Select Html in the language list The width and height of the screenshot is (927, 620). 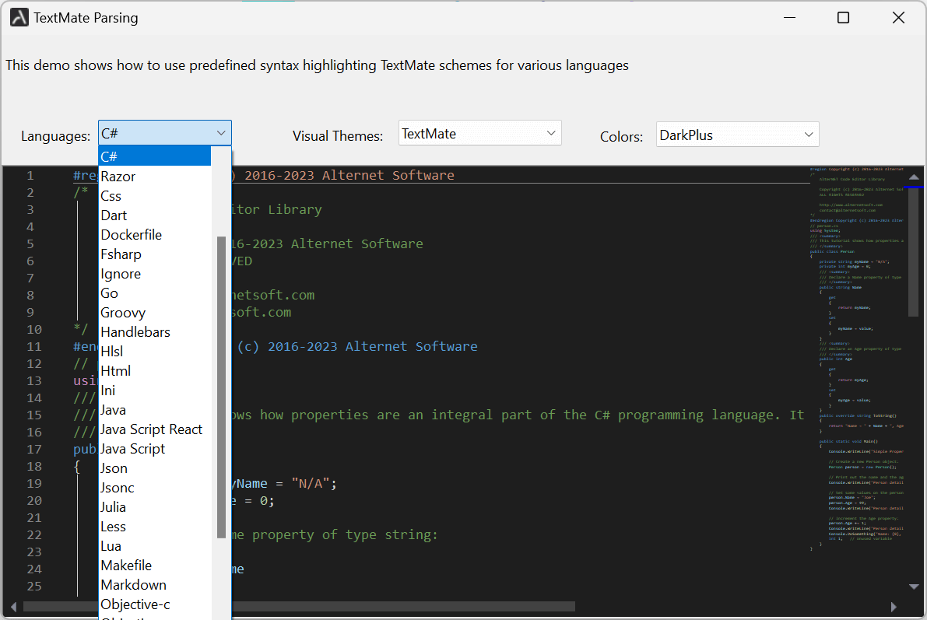click(x=155, y=370)
